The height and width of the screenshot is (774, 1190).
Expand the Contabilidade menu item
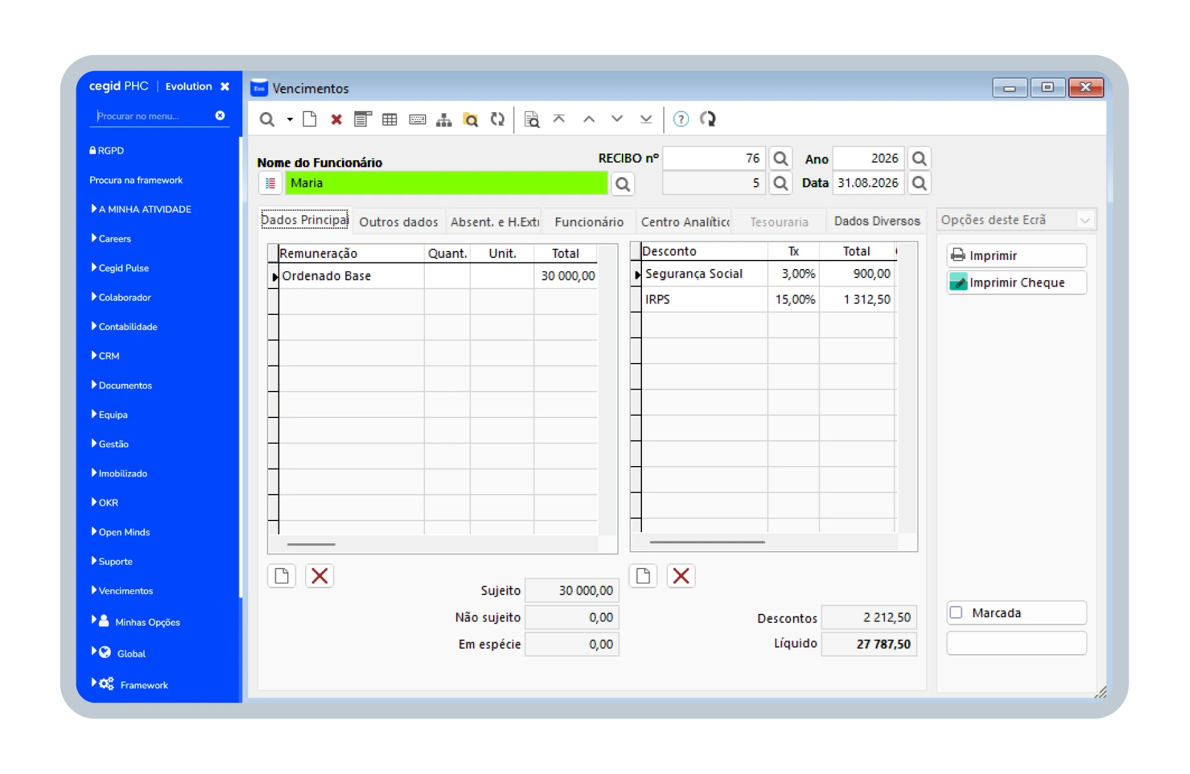tap(128, 327)
